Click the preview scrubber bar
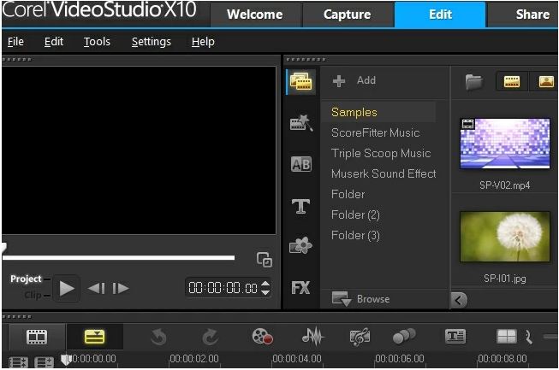 [118, 257]
